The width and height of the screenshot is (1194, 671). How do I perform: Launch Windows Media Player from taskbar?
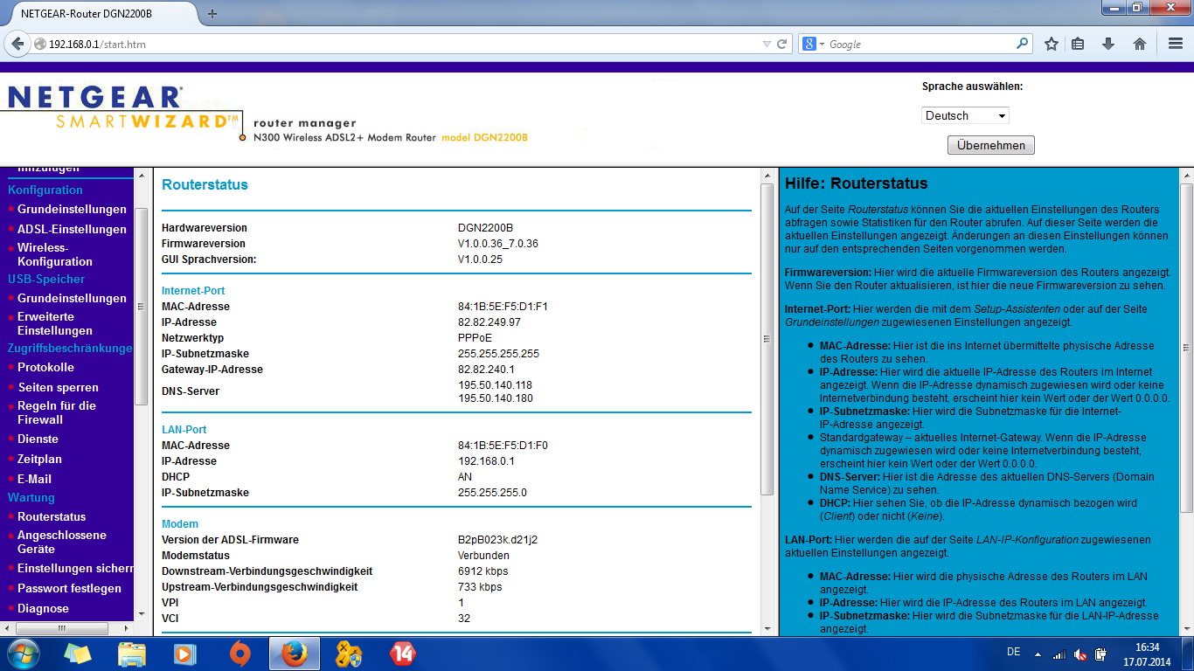(x=184, y=654)
